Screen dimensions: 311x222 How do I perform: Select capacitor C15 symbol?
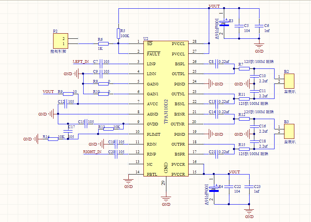[x=86, y=124]
